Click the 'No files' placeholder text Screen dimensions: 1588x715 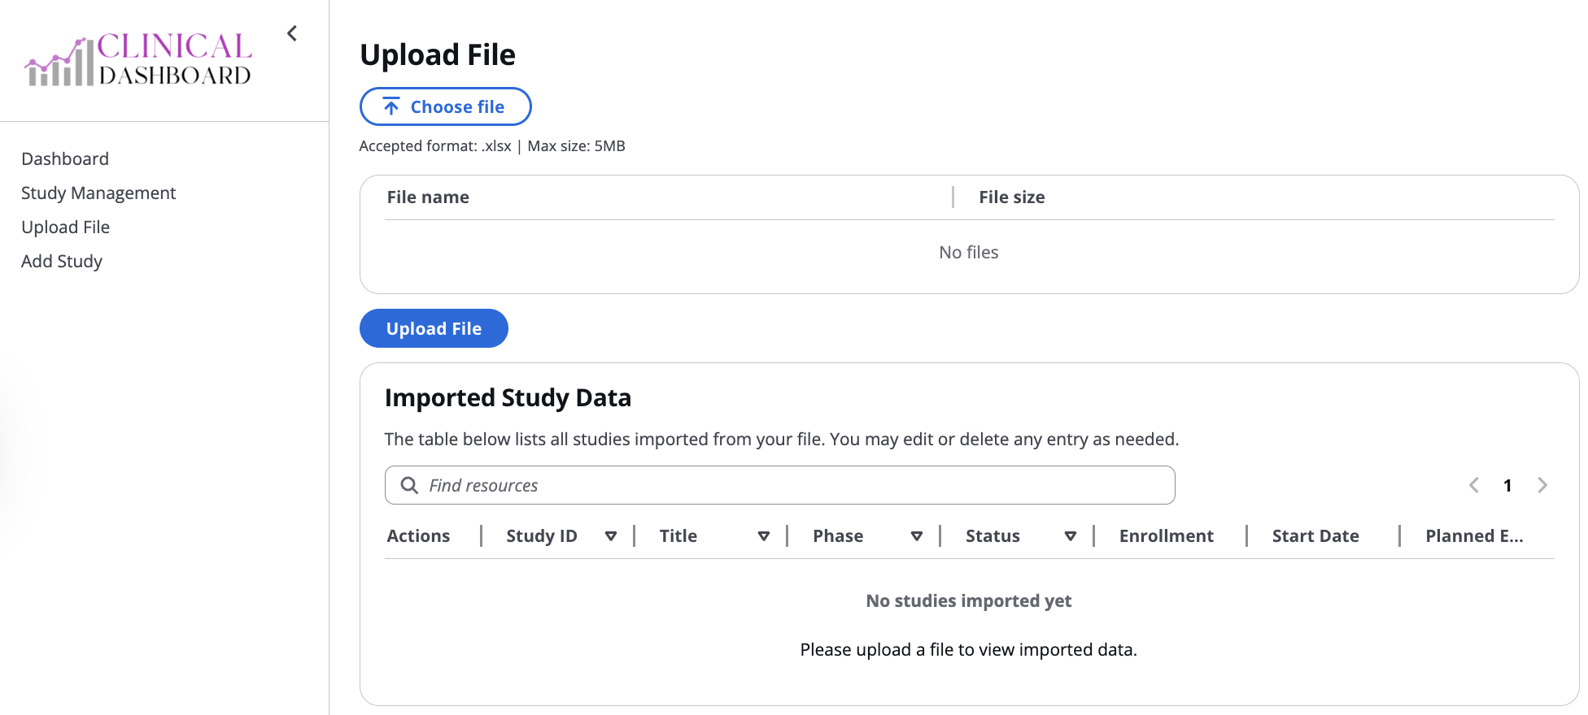(968, 253)
